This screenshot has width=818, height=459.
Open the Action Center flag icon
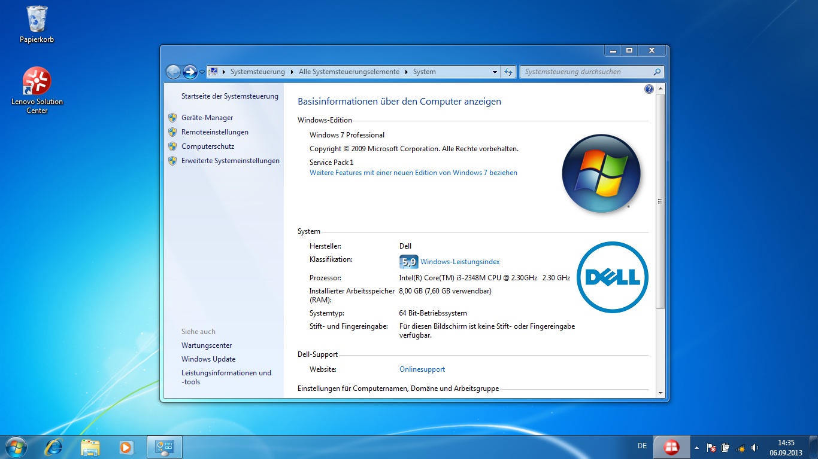pos(711,447)
